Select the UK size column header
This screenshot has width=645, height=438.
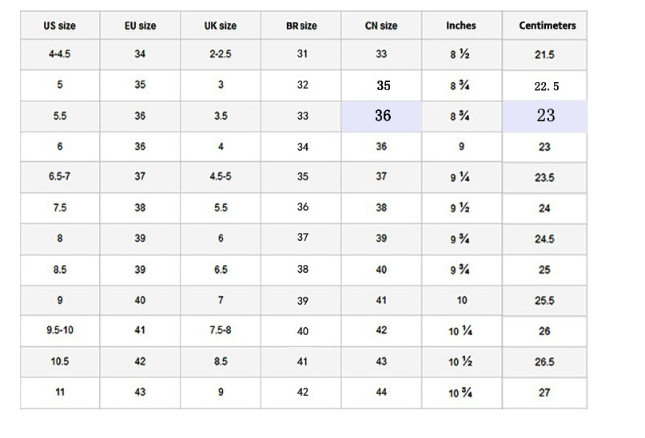(221, 26)
